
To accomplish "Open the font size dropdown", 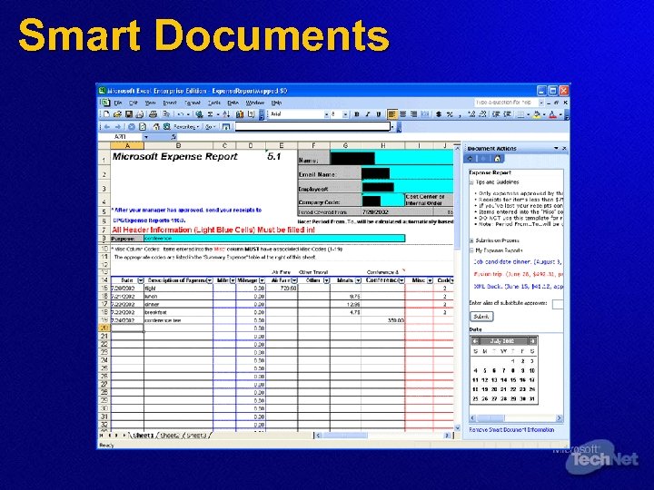I will pyautogui.click(x=345, y=114).
